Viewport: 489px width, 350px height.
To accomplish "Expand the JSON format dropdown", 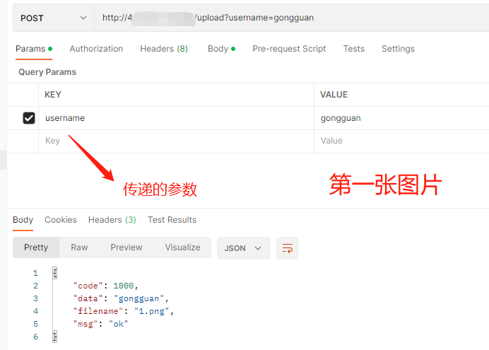I will pyautogui.click(x=243, y=248).
